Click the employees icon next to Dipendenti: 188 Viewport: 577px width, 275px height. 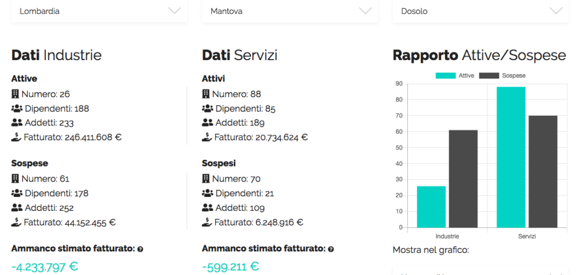click(16, 109)
